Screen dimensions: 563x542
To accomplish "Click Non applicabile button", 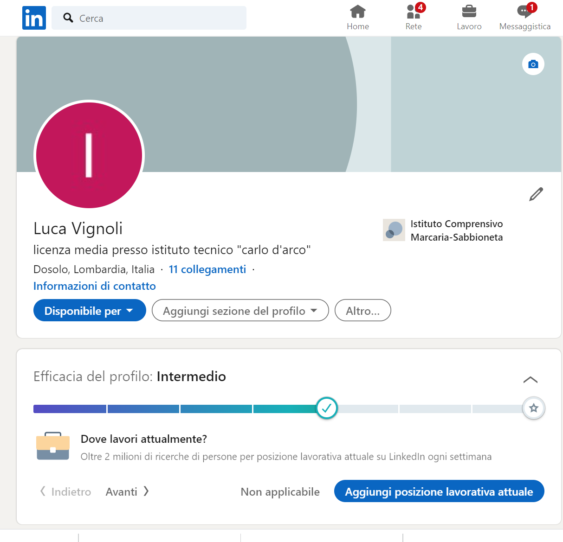I will pos(280,491).
